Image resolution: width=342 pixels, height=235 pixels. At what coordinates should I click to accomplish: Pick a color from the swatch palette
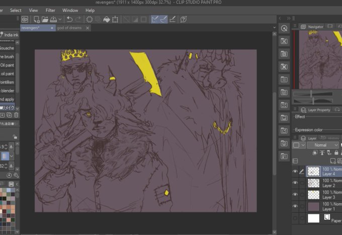pyautogui.click(x=8, y=210)
